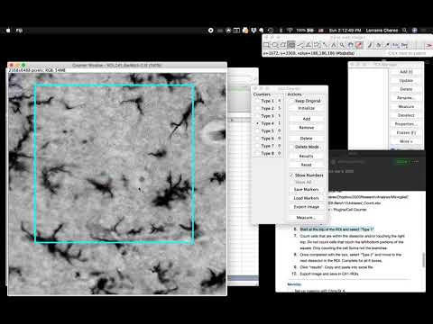433x324 pixels.
Task: Select the Straight Line tool in Fiji toolbar
Action: (300, 45)
